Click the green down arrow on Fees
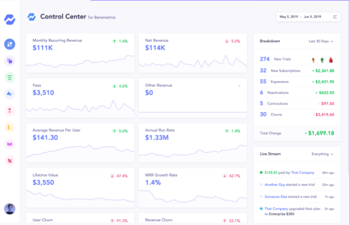This screenshot has height=225, width=349. pos(114,86)
